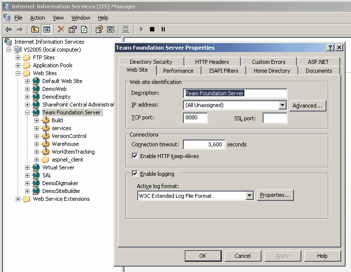
Task: Click the VS2005 local computer icon
Action: (18, 50)
